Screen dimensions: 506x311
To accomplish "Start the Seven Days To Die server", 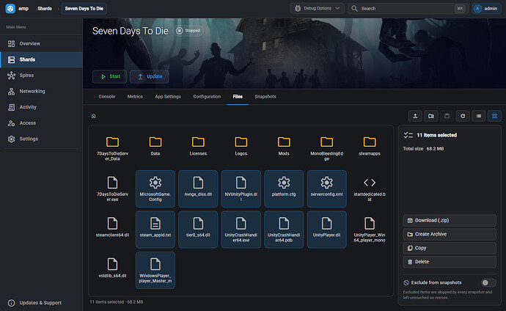I will [x=110, y=76].
